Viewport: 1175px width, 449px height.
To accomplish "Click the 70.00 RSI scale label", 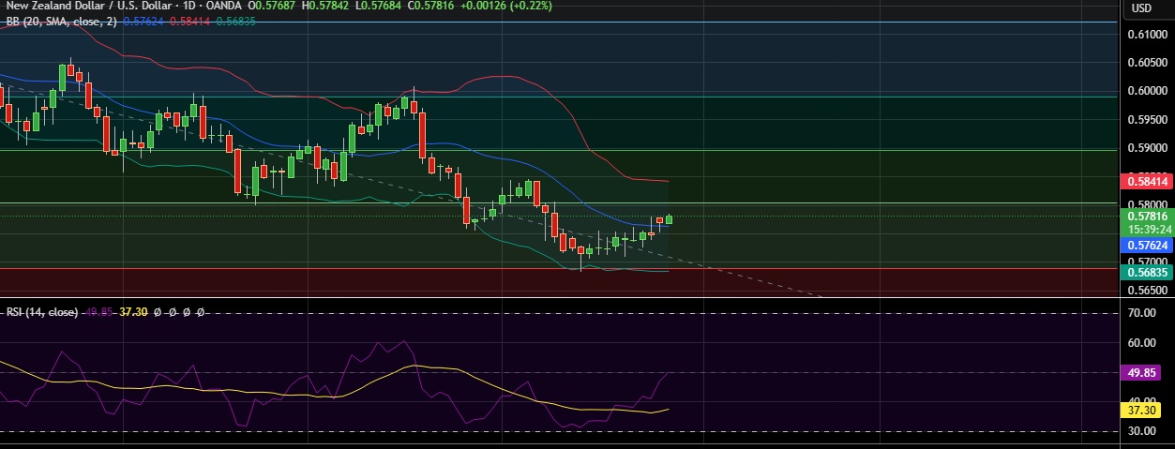I will [1142, 313].
